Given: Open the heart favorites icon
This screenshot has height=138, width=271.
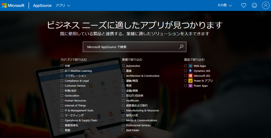Looking at the screenshot, I should pyautogui.click(x=243, y=6).
